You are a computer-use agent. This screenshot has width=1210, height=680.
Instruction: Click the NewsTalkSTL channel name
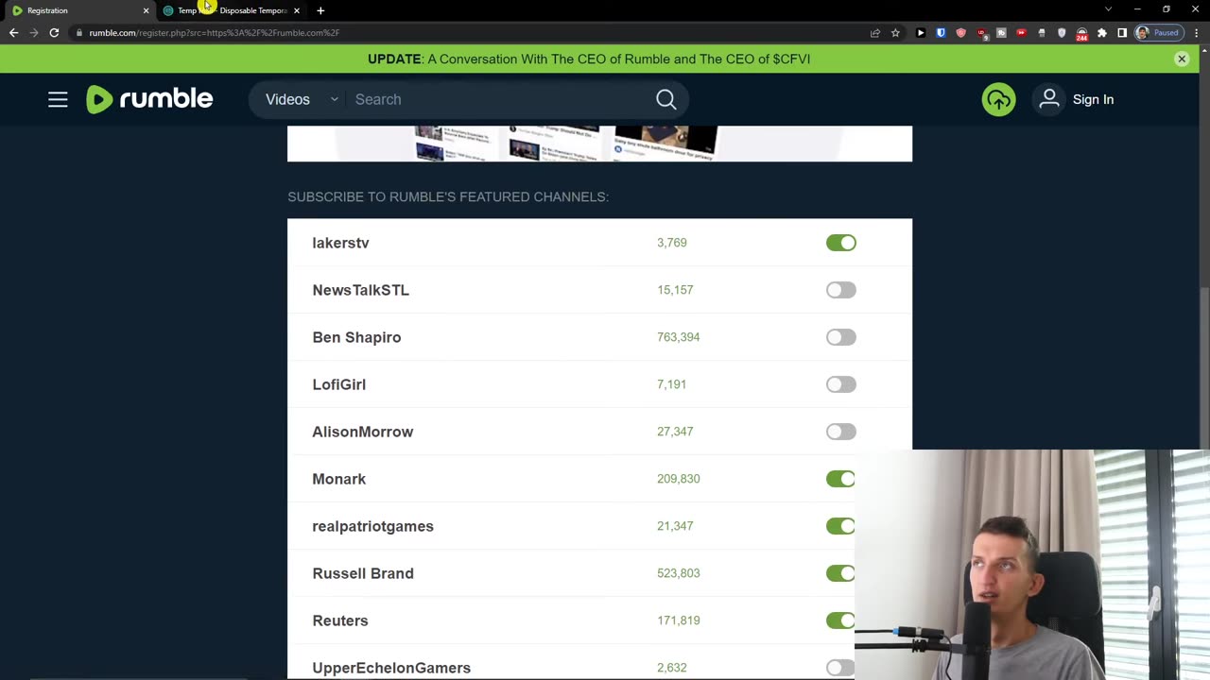(x=360, y=290)
